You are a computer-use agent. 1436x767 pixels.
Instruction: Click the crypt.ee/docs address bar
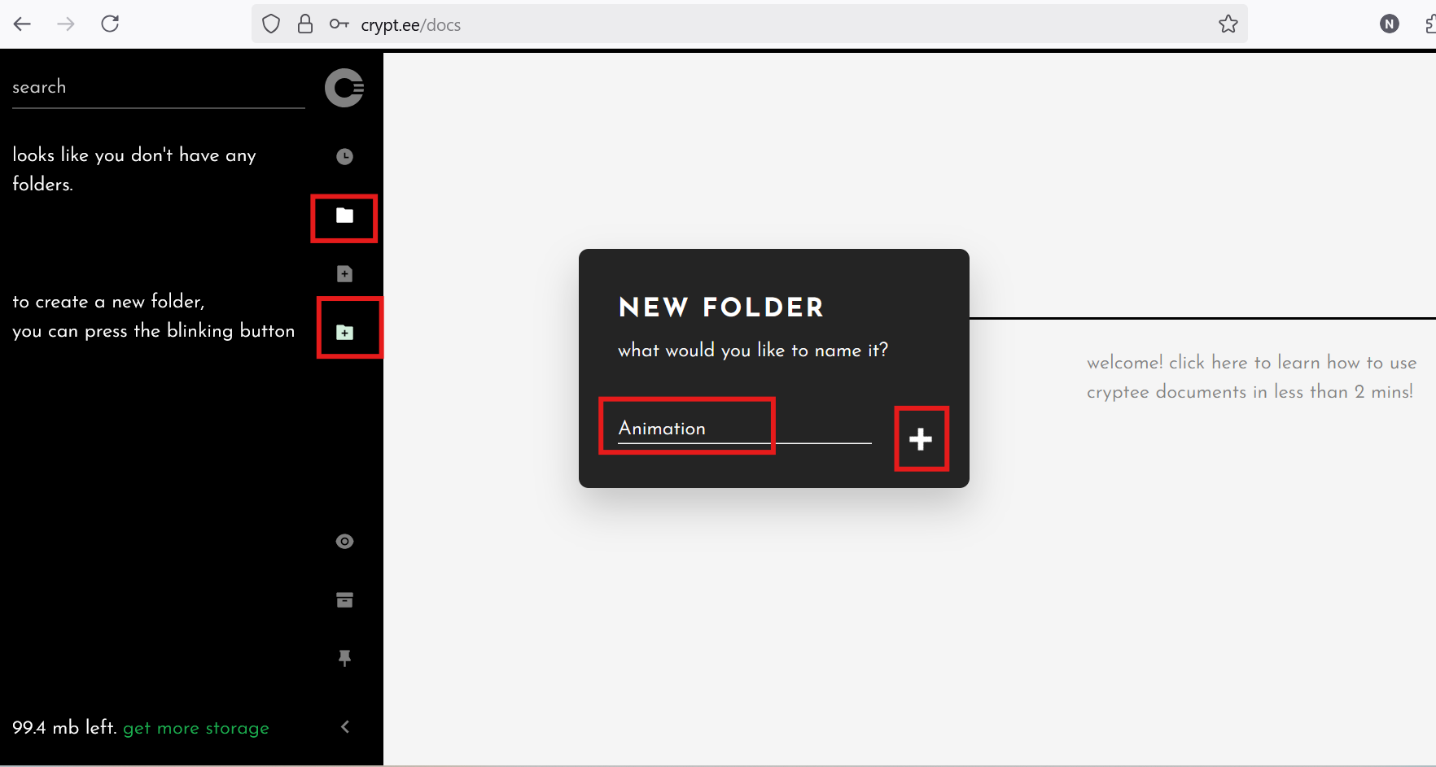point(749,24)
